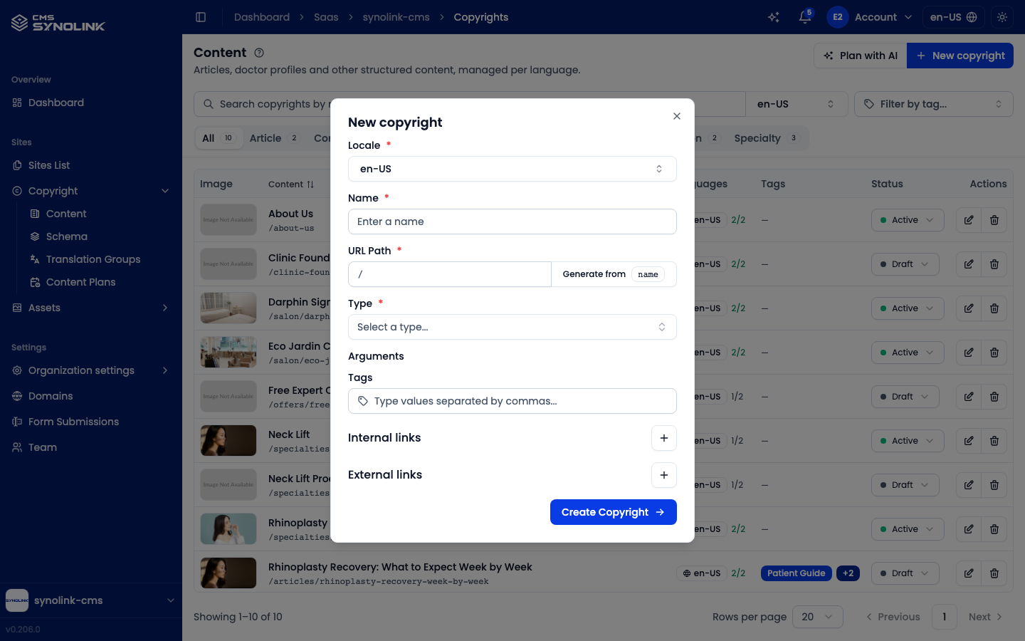Open Rows per page dropdown
Viewport: 1025px width, 641px height.
click(x=818, y=617)
